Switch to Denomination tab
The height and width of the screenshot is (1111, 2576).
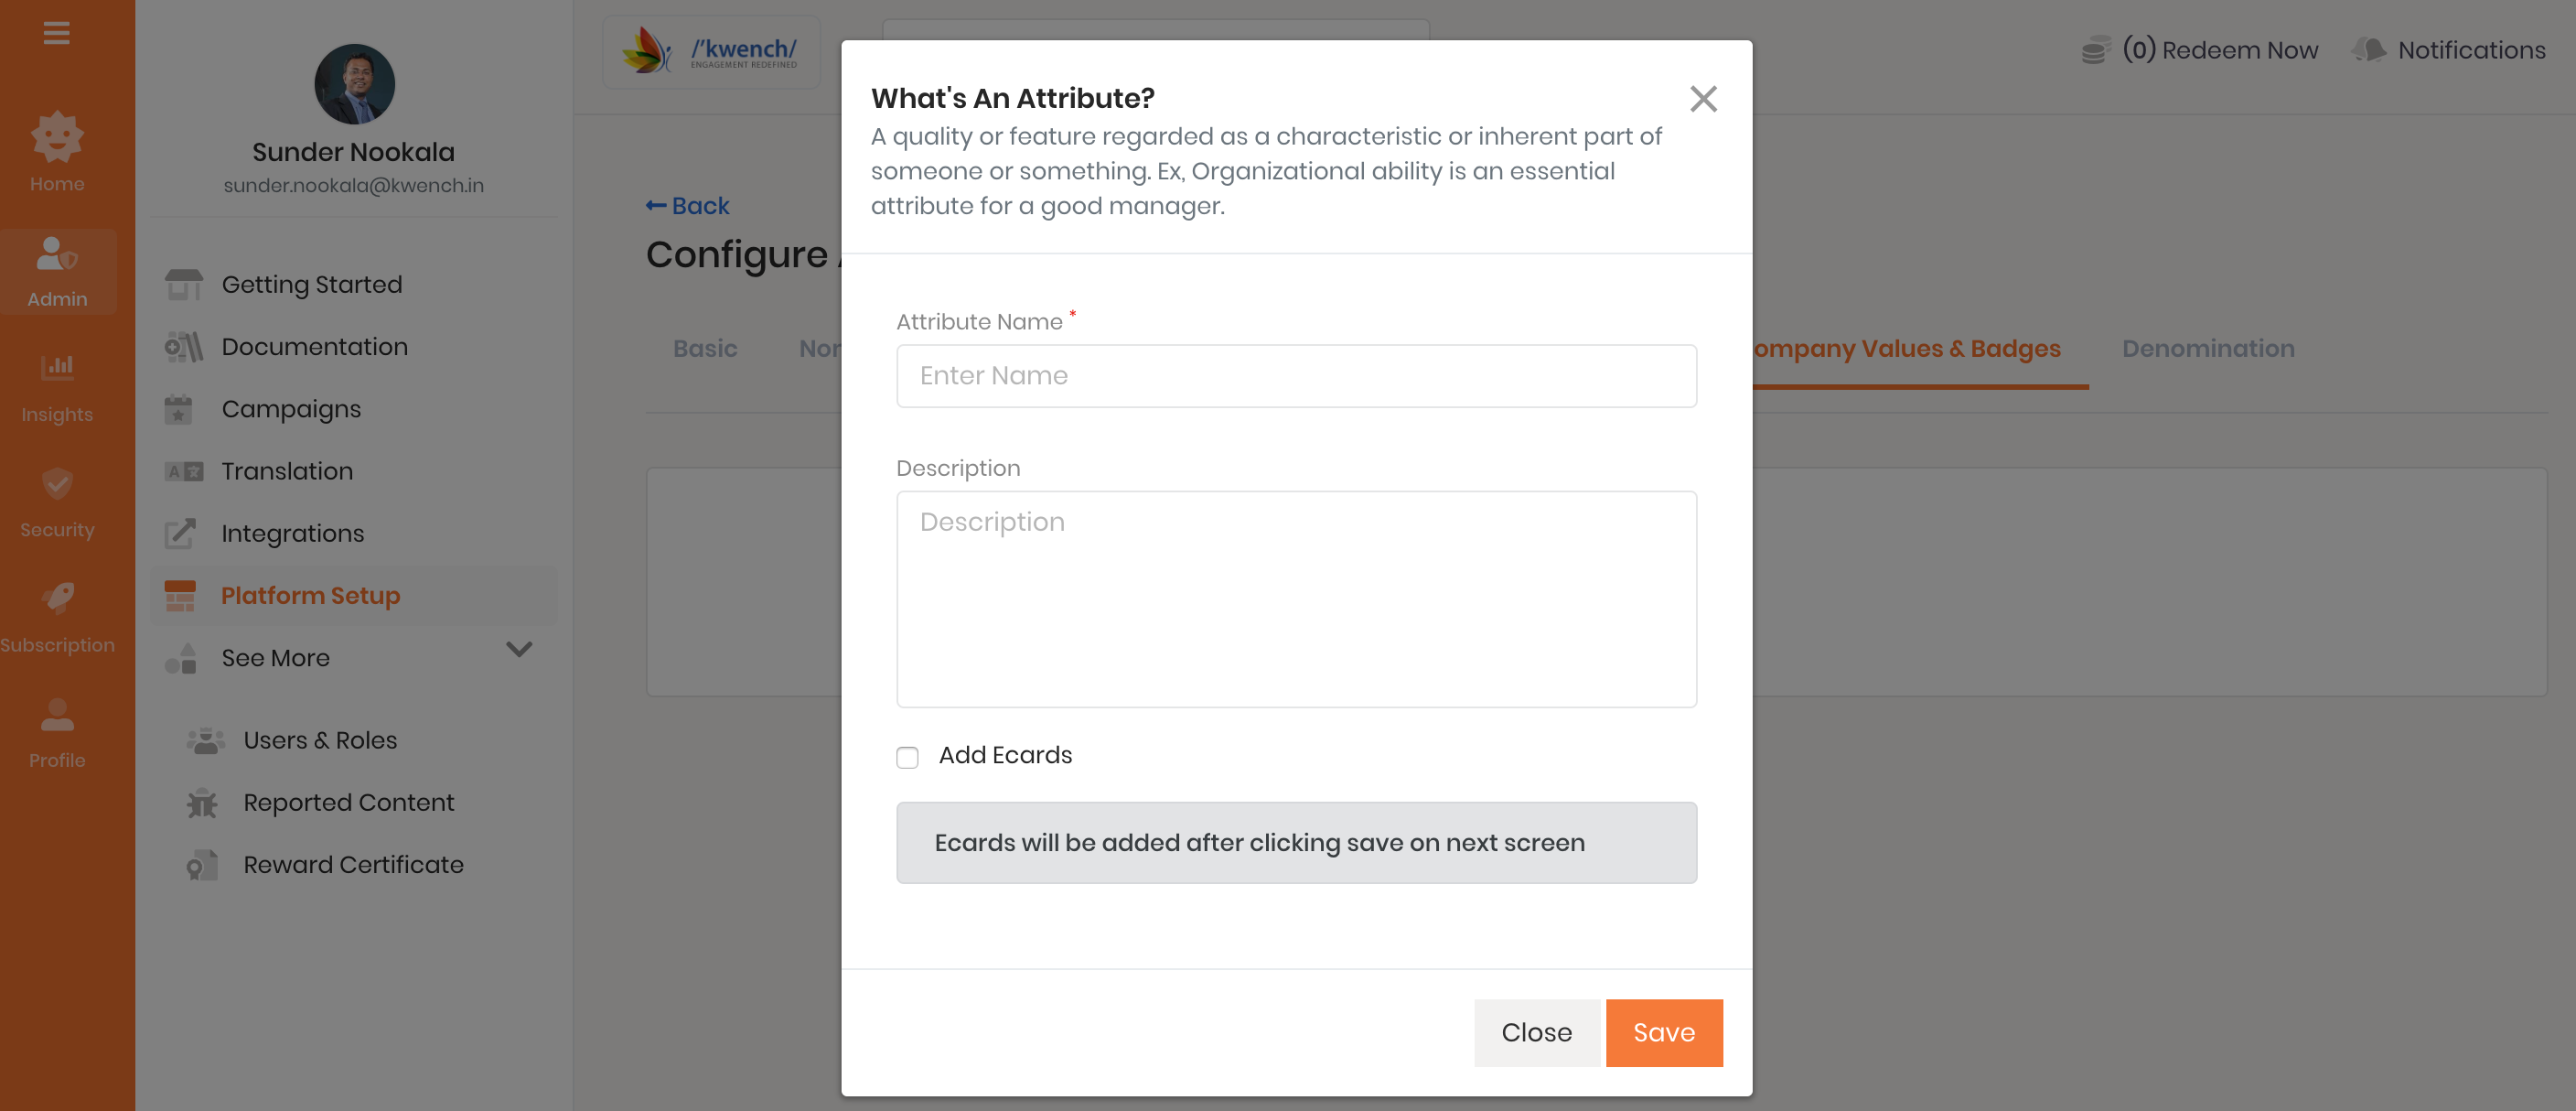(x=2207, y=348)
